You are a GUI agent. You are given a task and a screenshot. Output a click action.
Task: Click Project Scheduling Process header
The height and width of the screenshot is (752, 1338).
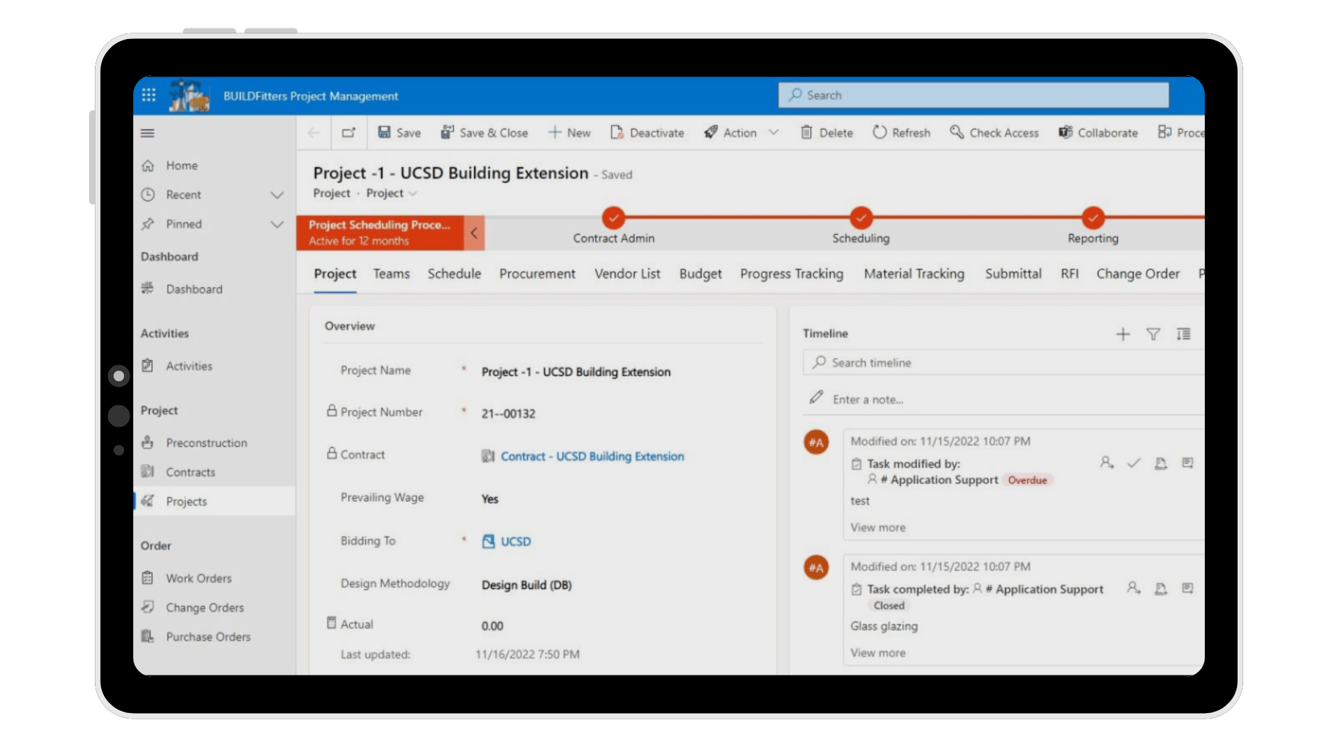pos(380,233)
